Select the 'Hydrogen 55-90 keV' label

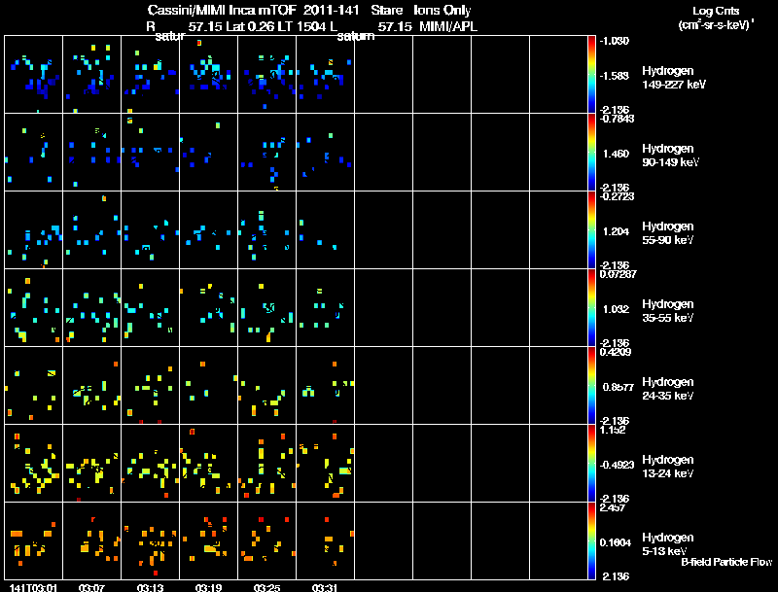[668, 233]
